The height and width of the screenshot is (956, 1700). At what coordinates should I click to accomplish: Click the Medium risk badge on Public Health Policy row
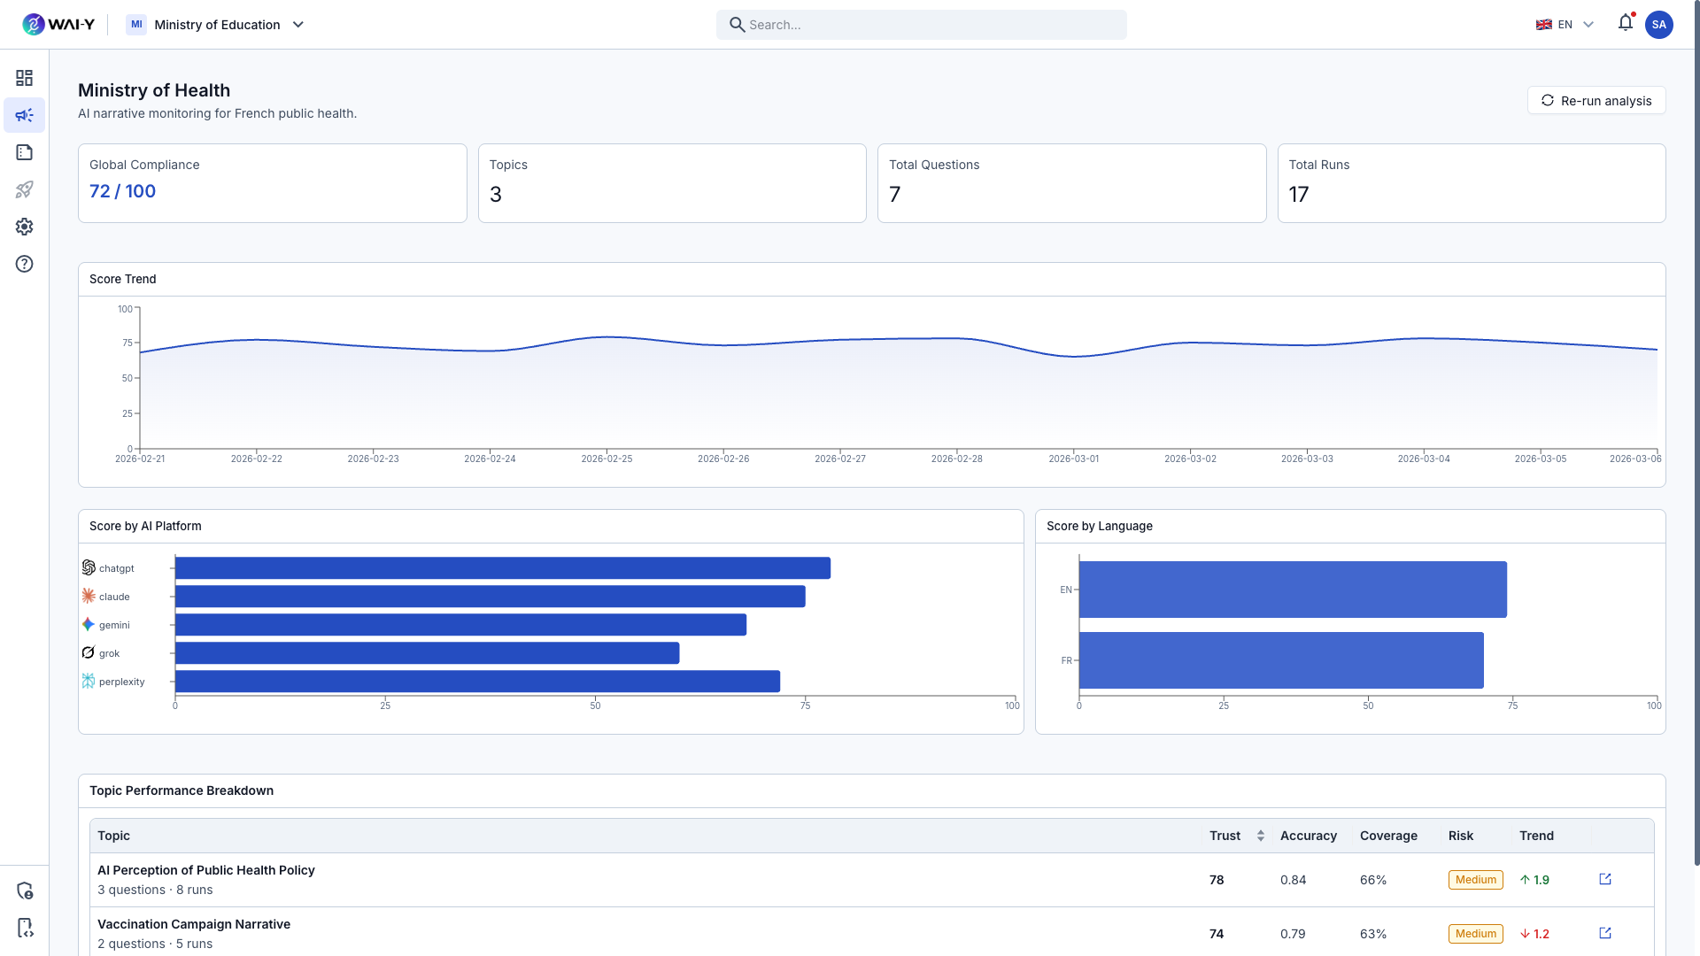1475,879
